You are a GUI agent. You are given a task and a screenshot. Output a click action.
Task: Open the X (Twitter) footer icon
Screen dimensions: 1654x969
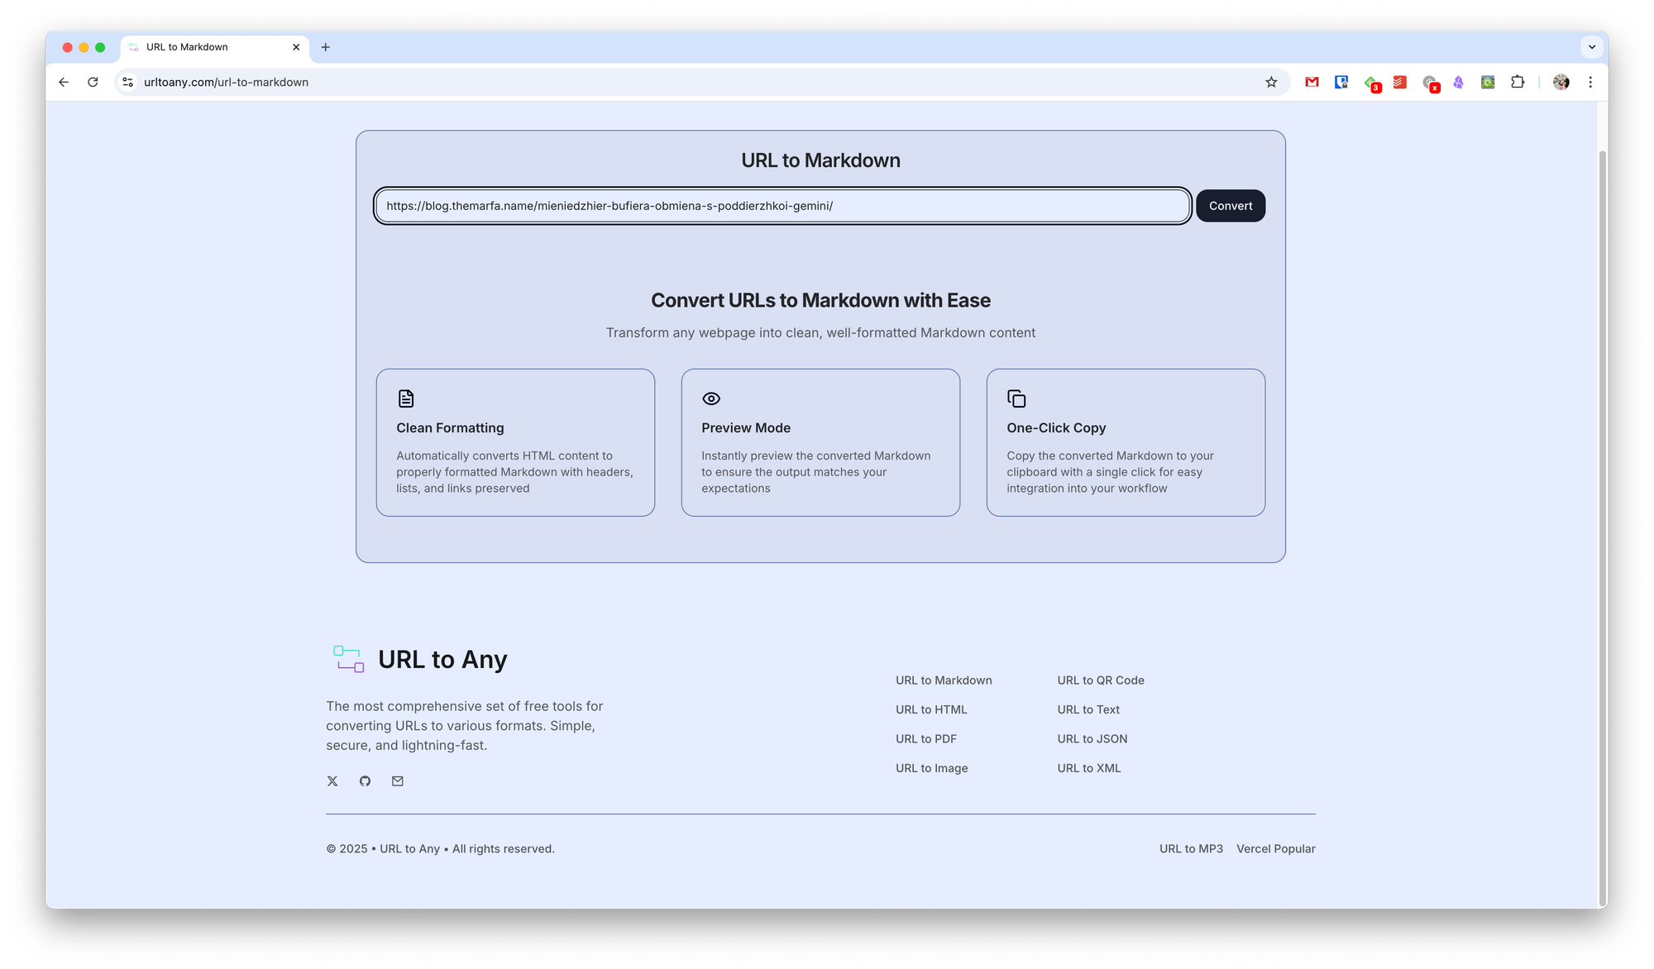(332, 780)
